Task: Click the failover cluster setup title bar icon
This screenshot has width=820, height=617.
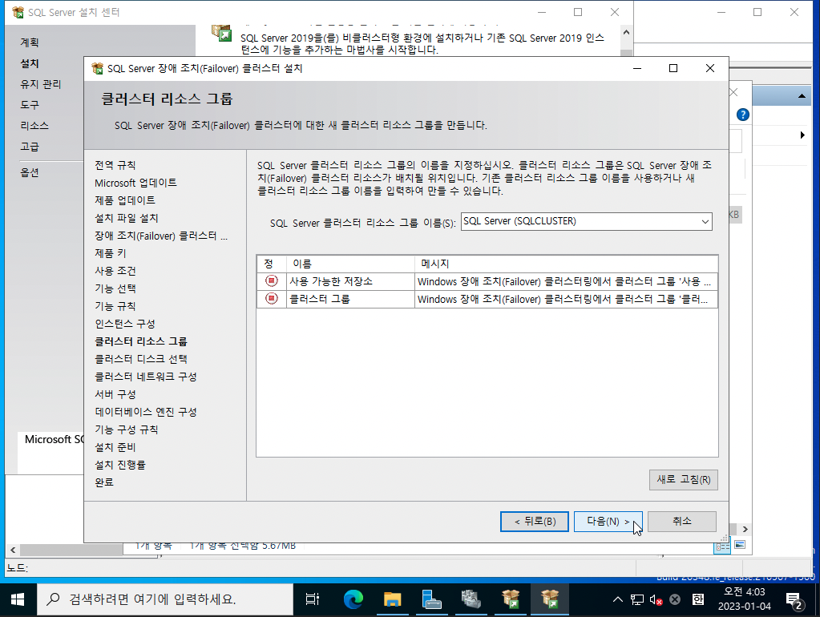Action: [x=97, y=68]
